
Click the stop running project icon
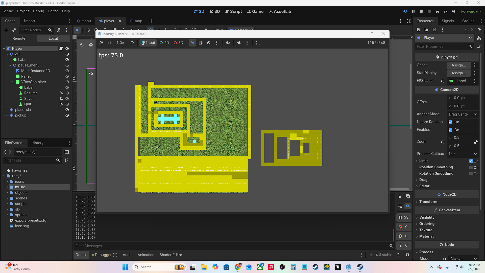point(421,11)
